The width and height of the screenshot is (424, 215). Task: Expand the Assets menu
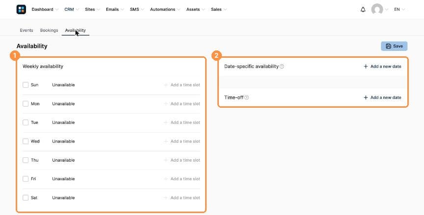[195, 9]
